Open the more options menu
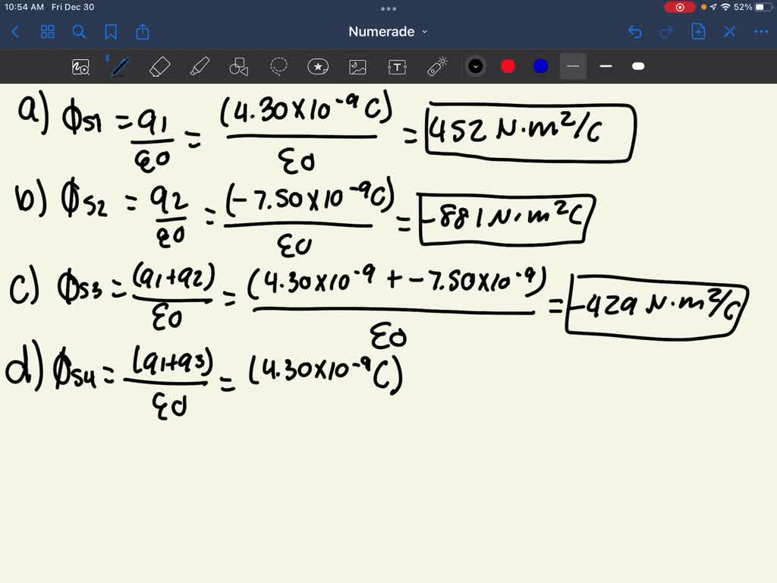Image resolution: width=777 pixels, height=583 pixels. click(x=761, y=31)
